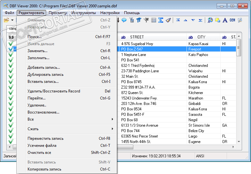Click vertical scrollbar down arrow
The image size is (251, 174).
click(239, 142)
